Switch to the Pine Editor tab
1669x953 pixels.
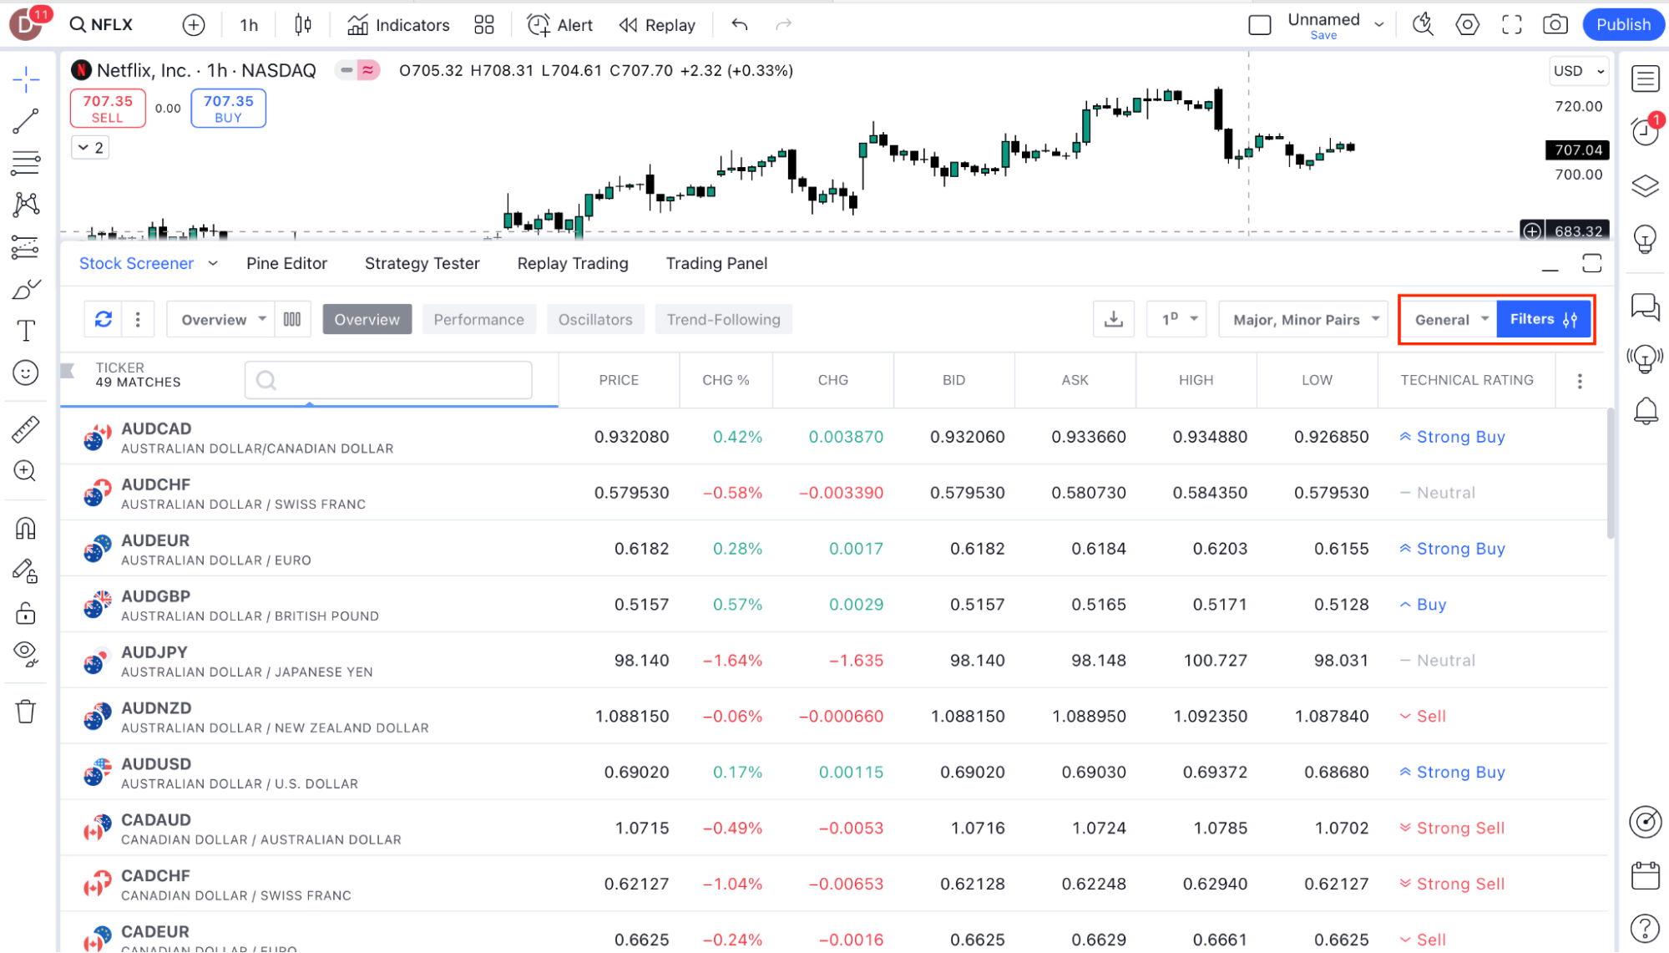coord(286,263)
